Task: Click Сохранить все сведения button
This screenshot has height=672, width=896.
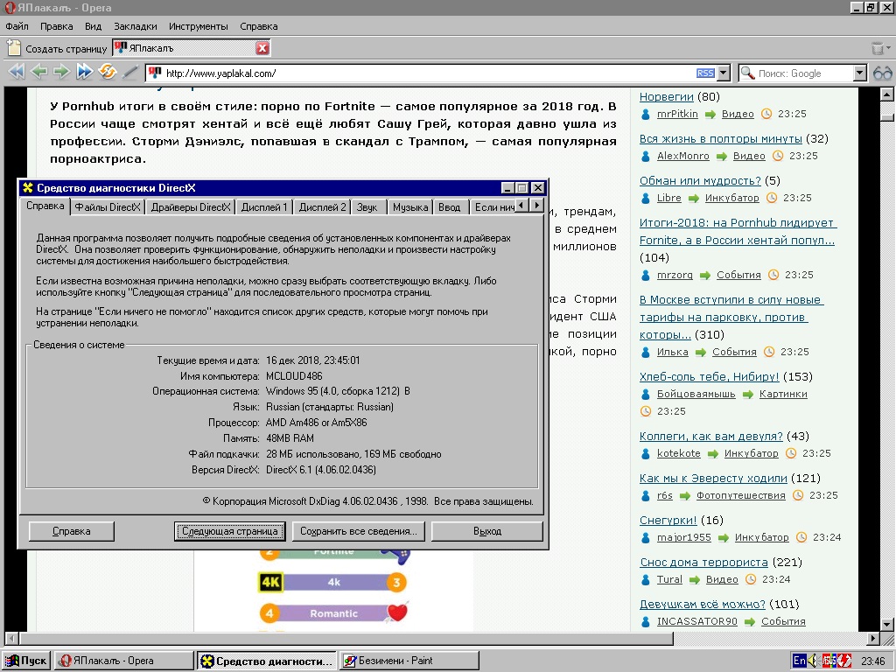Action: tap(359, 531)
